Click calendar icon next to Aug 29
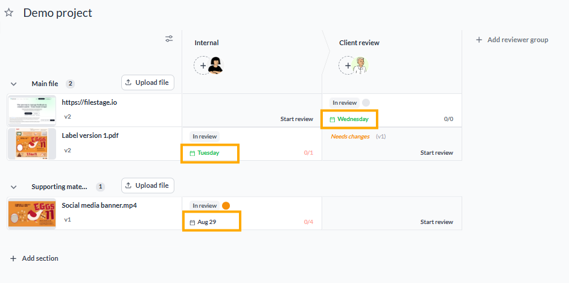569x283 pixels. (192, 223)
